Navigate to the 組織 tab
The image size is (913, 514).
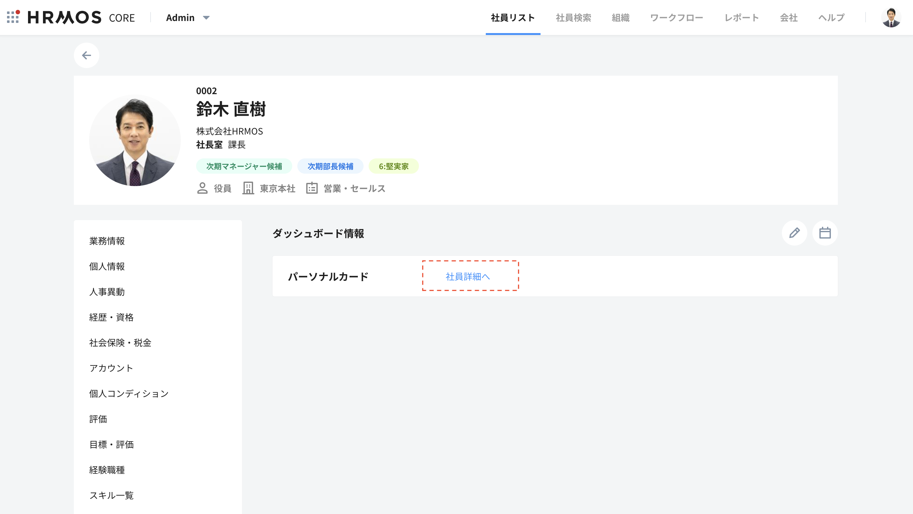620,17
